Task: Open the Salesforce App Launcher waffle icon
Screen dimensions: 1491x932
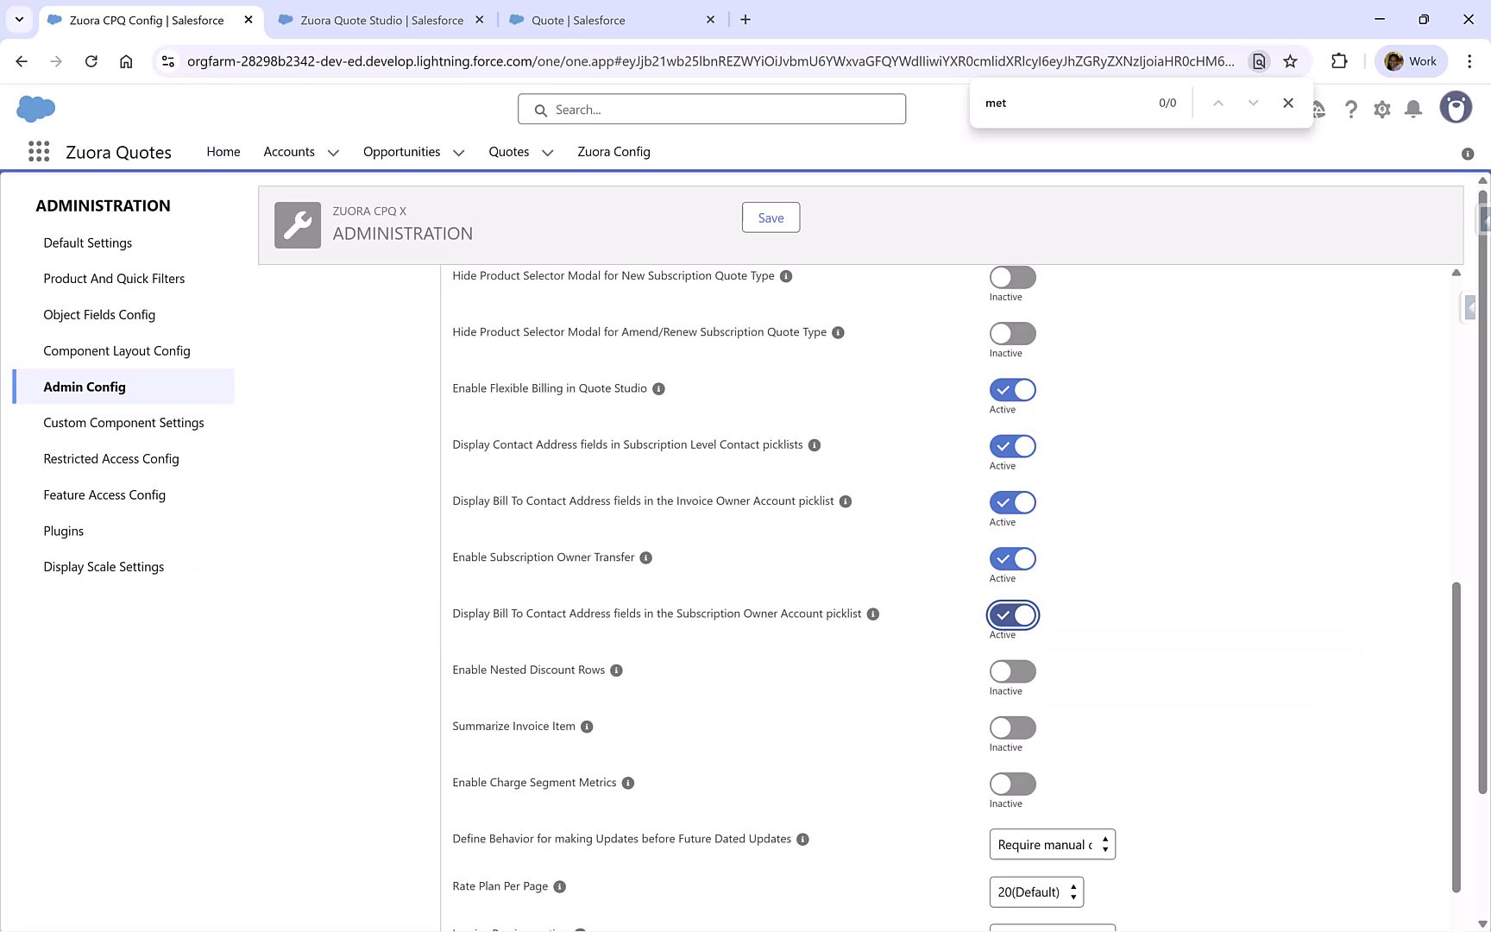Action: coord(38,151)
